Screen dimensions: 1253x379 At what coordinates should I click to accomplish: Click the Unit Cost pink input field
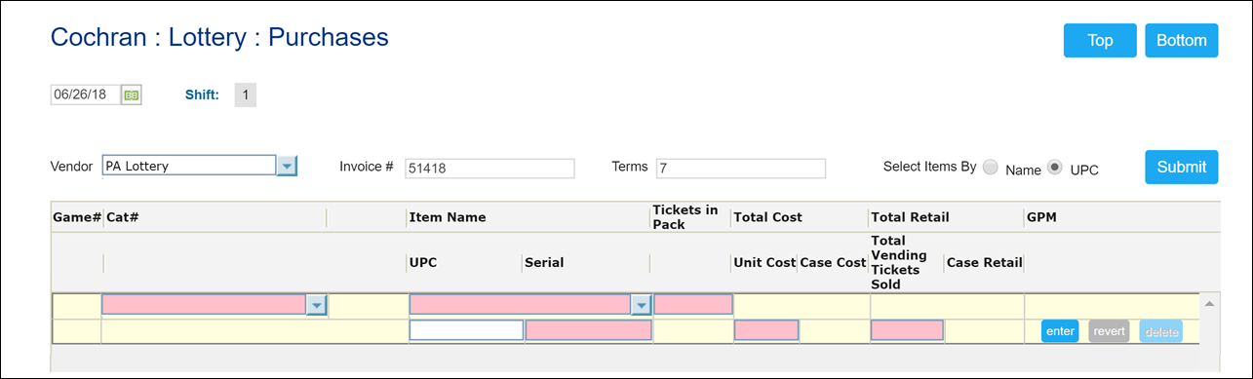pos(766,330)
